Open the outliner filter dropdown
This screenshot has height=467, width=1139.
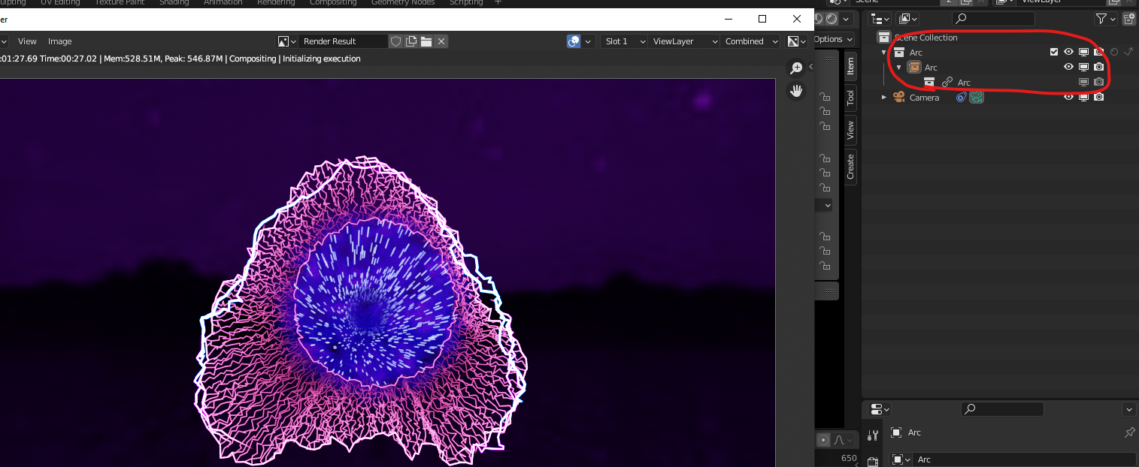click(x=1105, y=19)
